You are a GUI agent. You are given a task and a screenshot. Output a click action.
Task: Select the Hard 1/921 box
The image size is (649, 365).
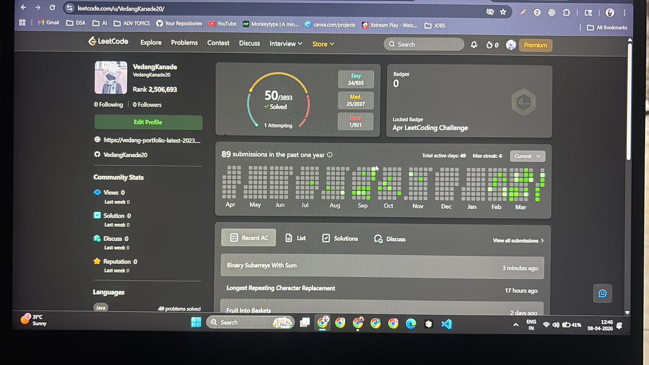[x=355, y=121]
